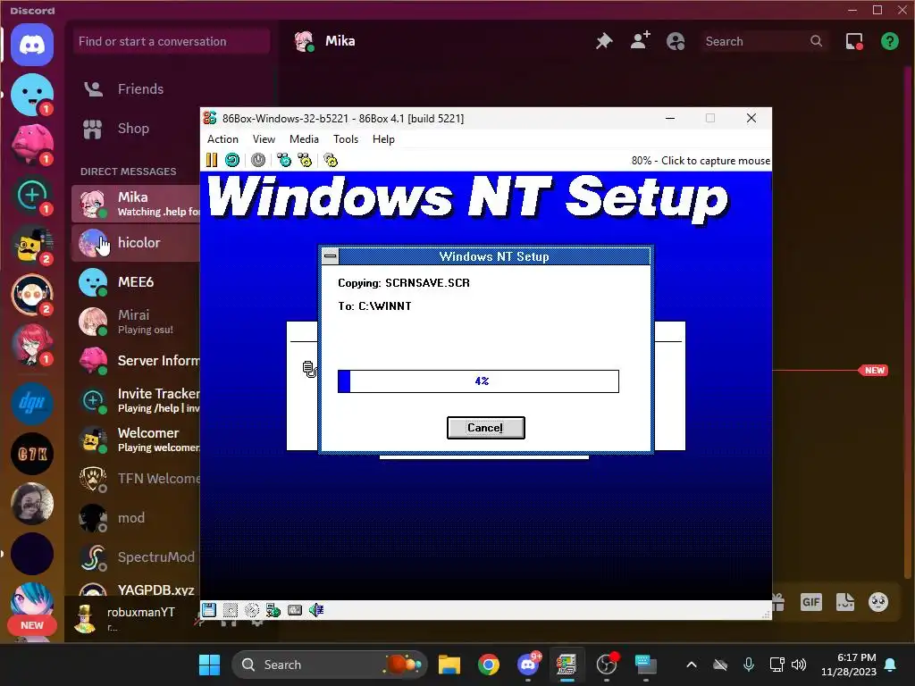Open MEE6 direct message
The height and width of the screenshot is (686, 915).
(136, 281)
